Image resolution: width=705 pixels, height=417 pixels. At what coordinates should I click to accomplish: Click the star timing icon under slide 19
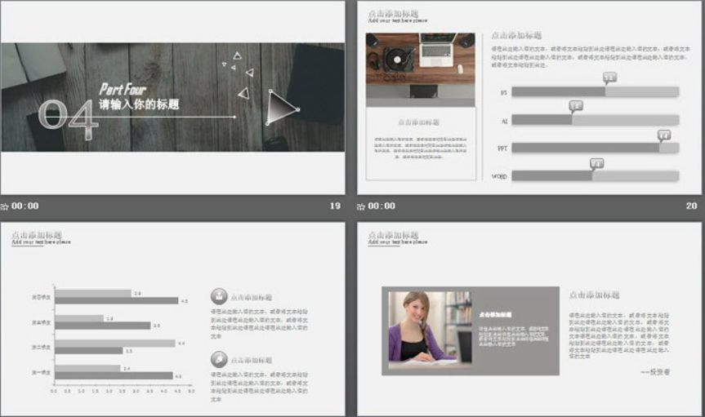(x=6, y=206)
